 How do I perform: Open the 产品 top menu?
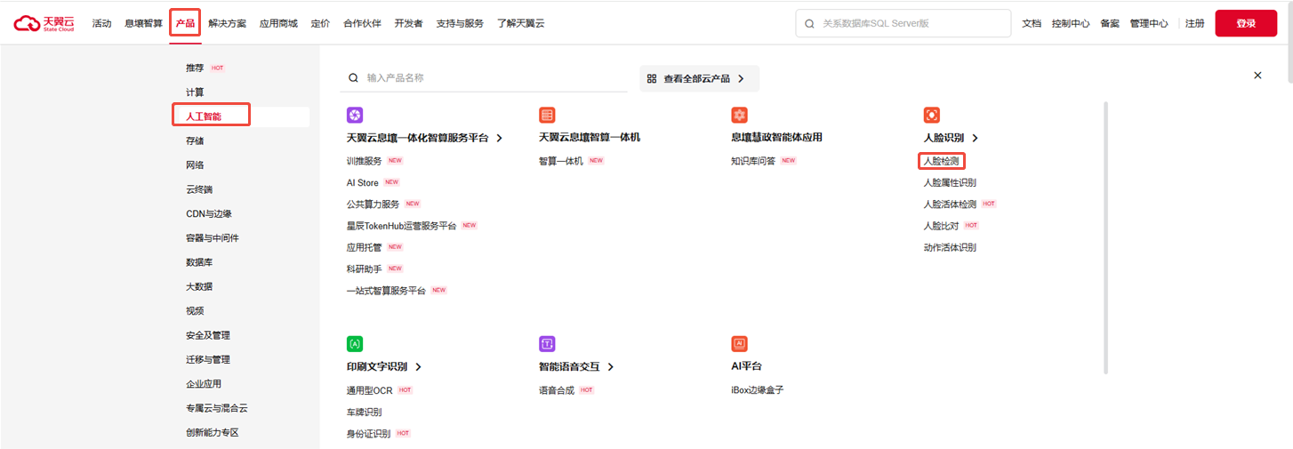tap(185, 23)
